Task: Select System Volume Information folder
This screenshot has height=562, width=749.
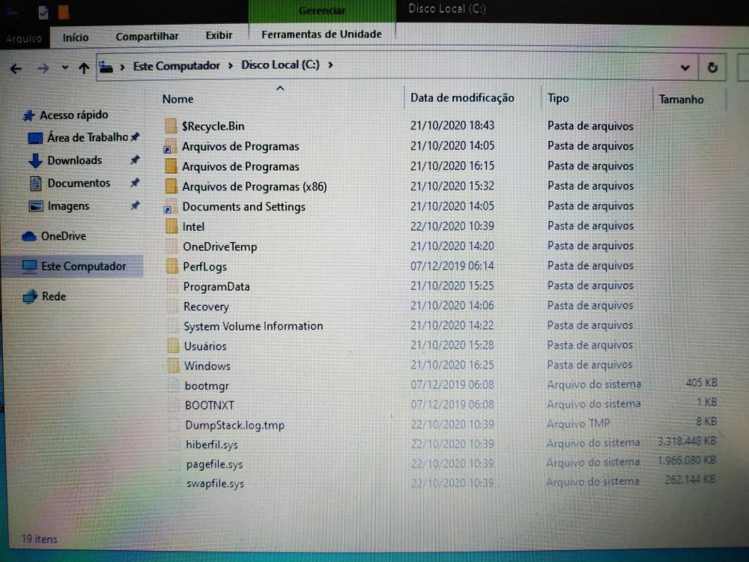Action: pyautogui.click(x=253, y=327)
